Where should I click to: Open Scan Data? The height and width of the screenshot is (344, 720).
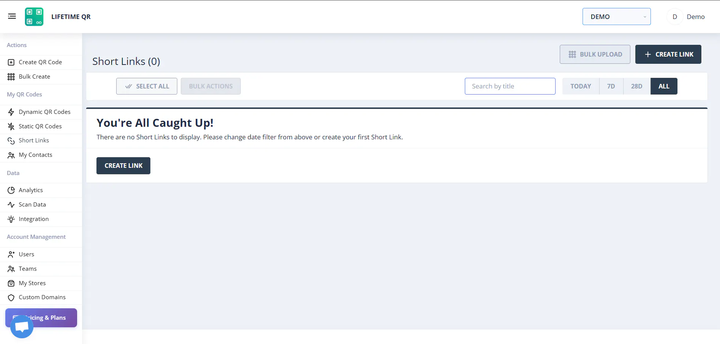click(x=41, y=205)
